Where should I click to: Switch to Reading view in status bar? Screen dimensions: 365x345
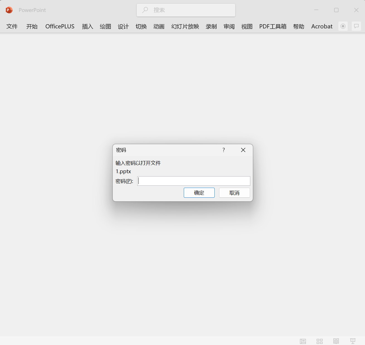[336, 341]
